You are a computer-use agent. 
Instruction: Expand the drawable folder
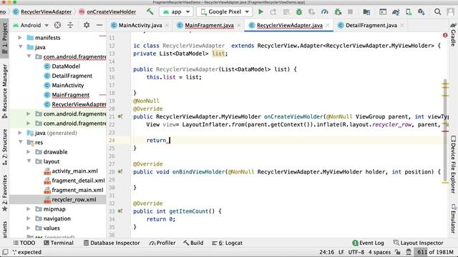pyautogui.click(x=29, y=152)
